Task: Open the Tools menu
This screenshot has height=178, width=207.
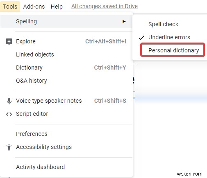Action: (10, 7)
